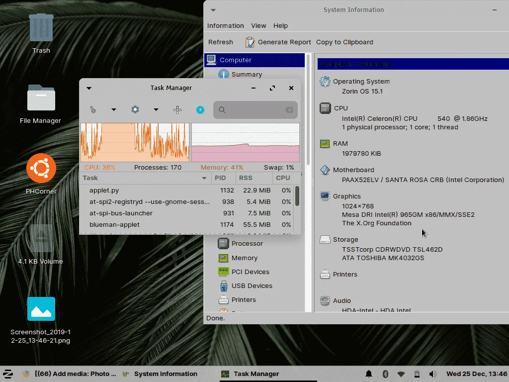509x382 pixels.
Task: Select the applet.py process row
Action: (x=187, y=191)
